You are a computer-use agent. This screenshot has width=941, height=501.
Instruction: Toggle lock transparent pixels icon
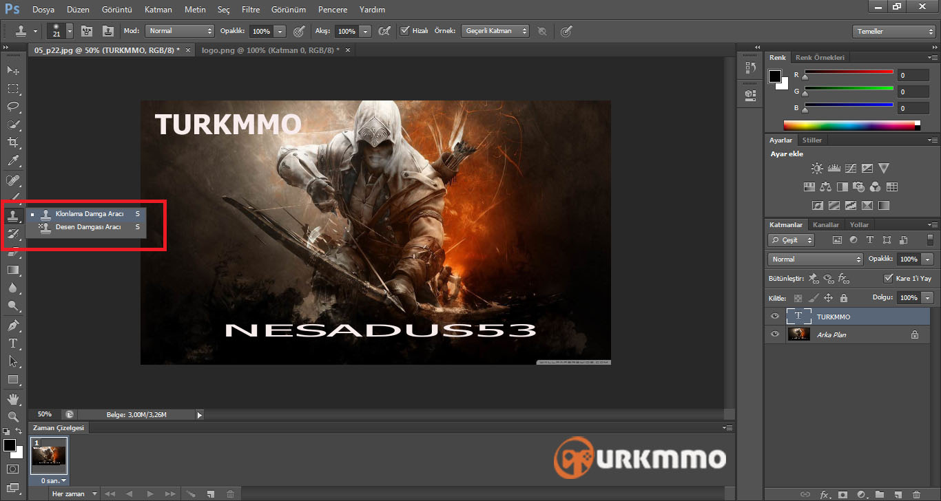798,298
